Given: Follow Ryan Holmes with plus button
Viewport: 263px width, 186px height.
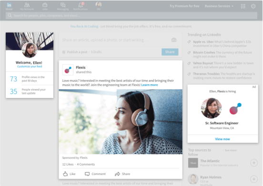Looking at the screenshot, I should pyautogui.click(x=254, y=179).
